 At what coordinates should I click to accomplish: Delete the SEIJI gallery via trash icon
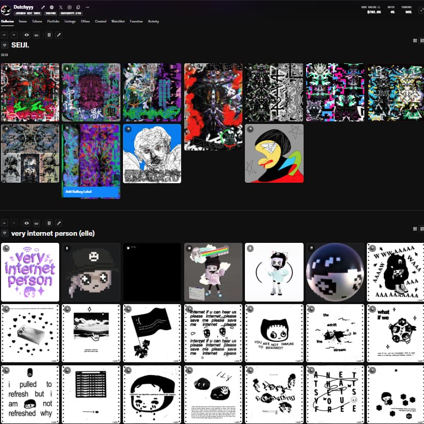coord(49,35)
